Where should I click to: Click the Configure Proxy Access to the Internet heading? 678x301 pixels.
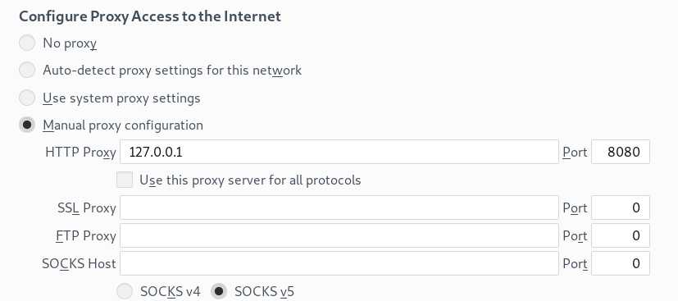pyautogui.click(x=150, y=16)
